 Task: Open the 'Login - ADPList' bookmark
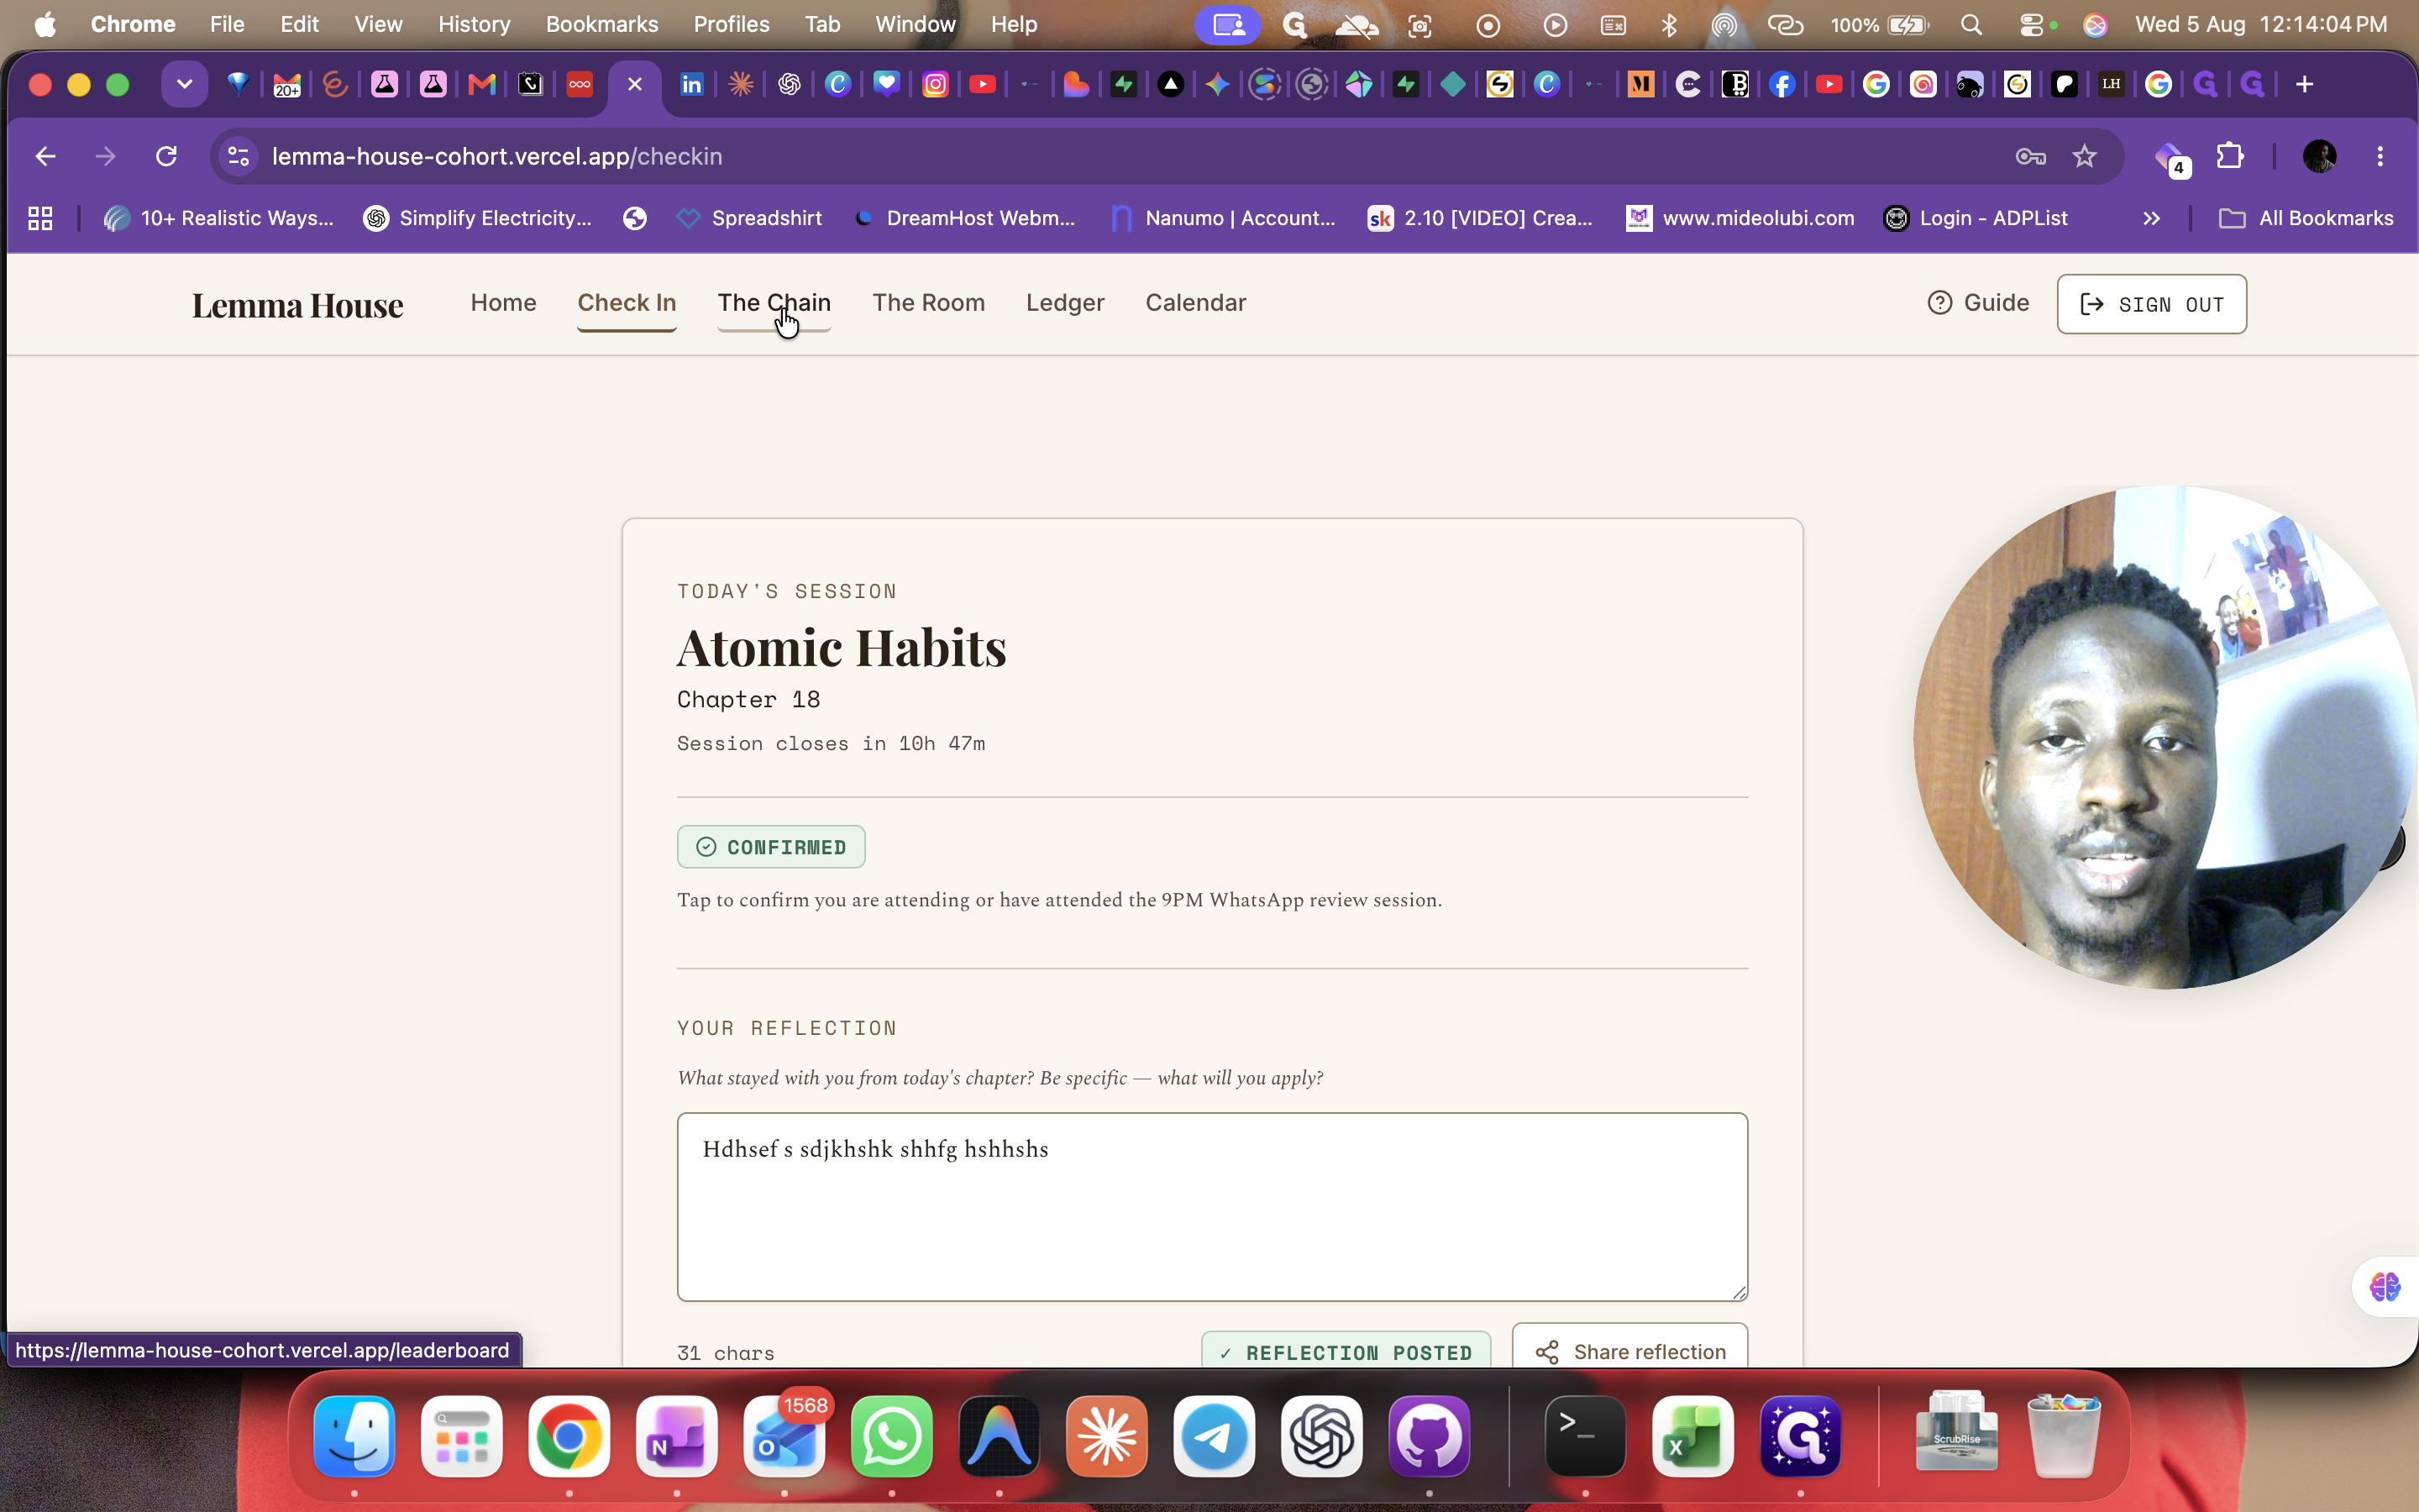[x=1976, y=218]
